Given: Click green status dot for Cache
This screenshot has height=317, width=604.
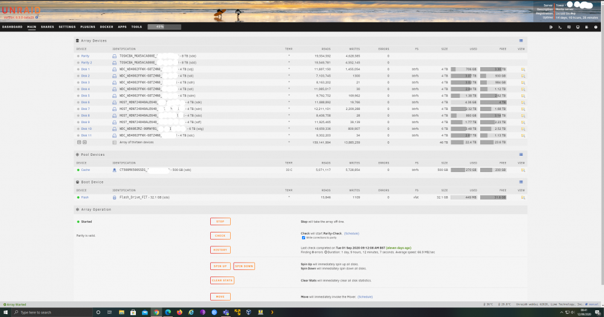Looking at the screenshot, I should coord(78,170).
